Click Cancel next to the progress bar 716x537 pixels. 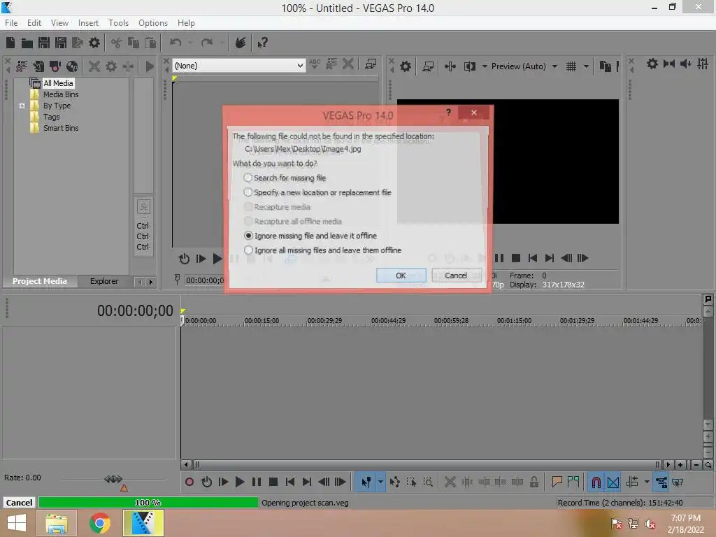pyautogui.click(x=19, y=503)
